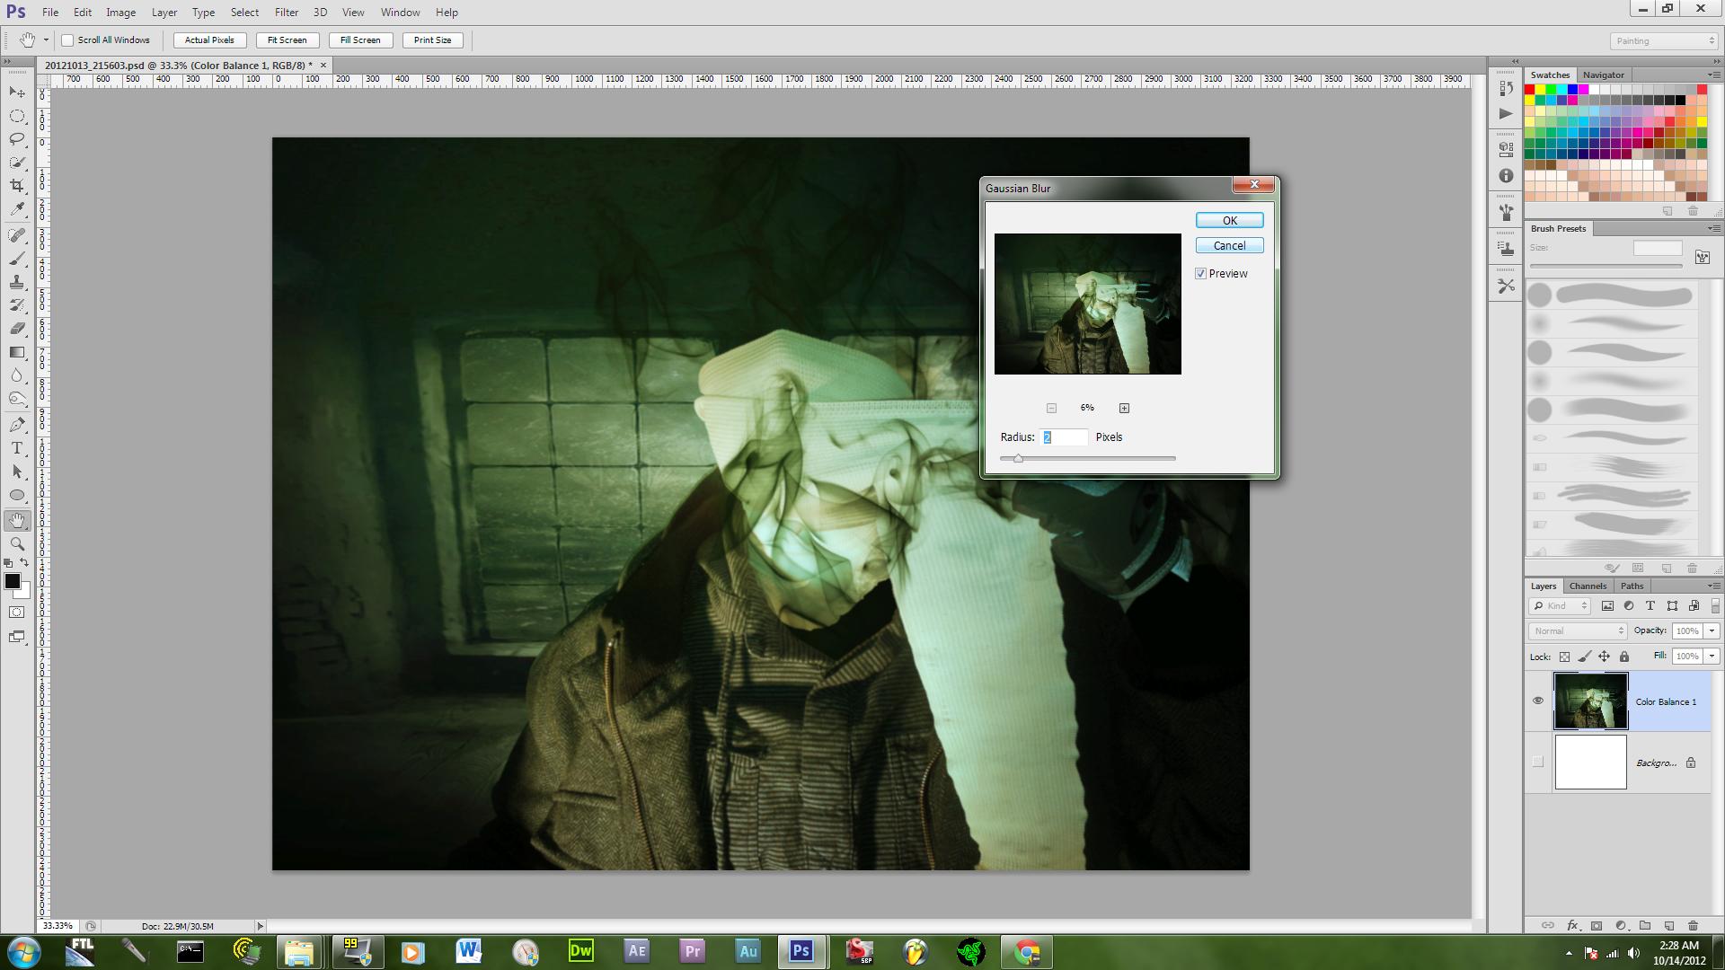Toggle Quick Mask mode
This screenshot has height=970, width=1725.
pos(17,613)
